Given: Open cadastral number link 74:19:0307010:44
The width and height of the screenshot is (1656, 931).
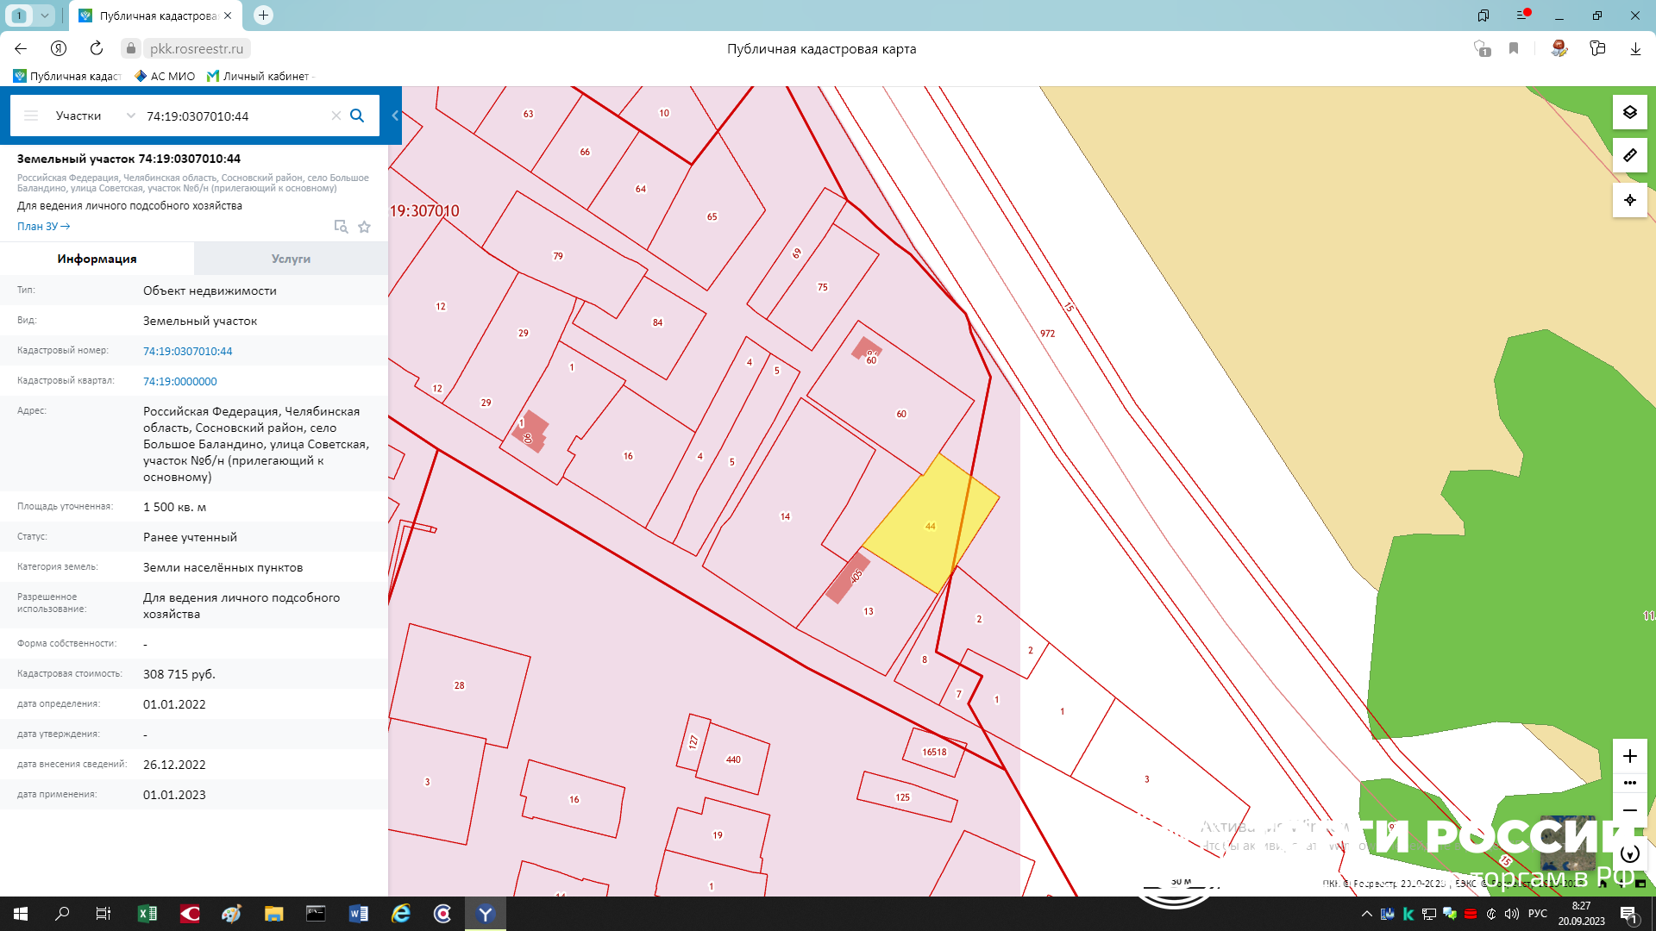Looking at the screenshot, I should click(187, 351).
